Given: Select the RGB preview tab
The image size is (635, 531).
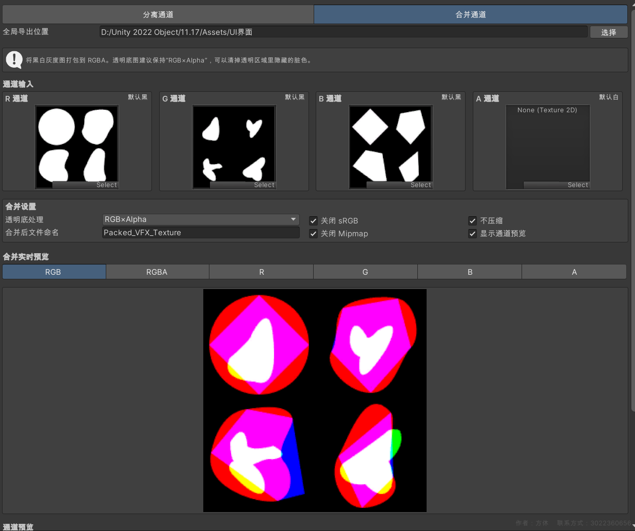Looking at the screenshot, I should point(54,272).
